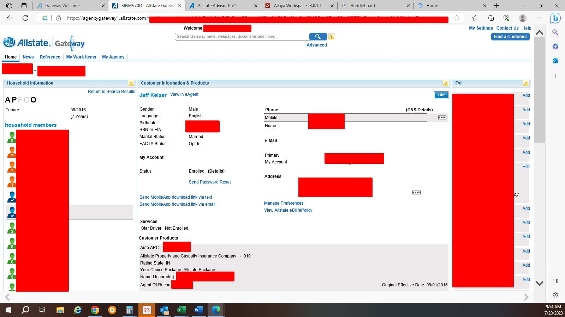Open browser Settings and more menu

coord(539,18)
